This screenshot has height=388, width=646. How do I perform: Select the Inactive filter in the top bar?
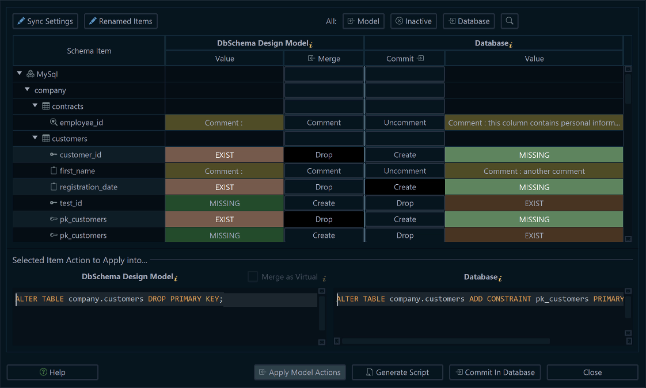(413, 21)
